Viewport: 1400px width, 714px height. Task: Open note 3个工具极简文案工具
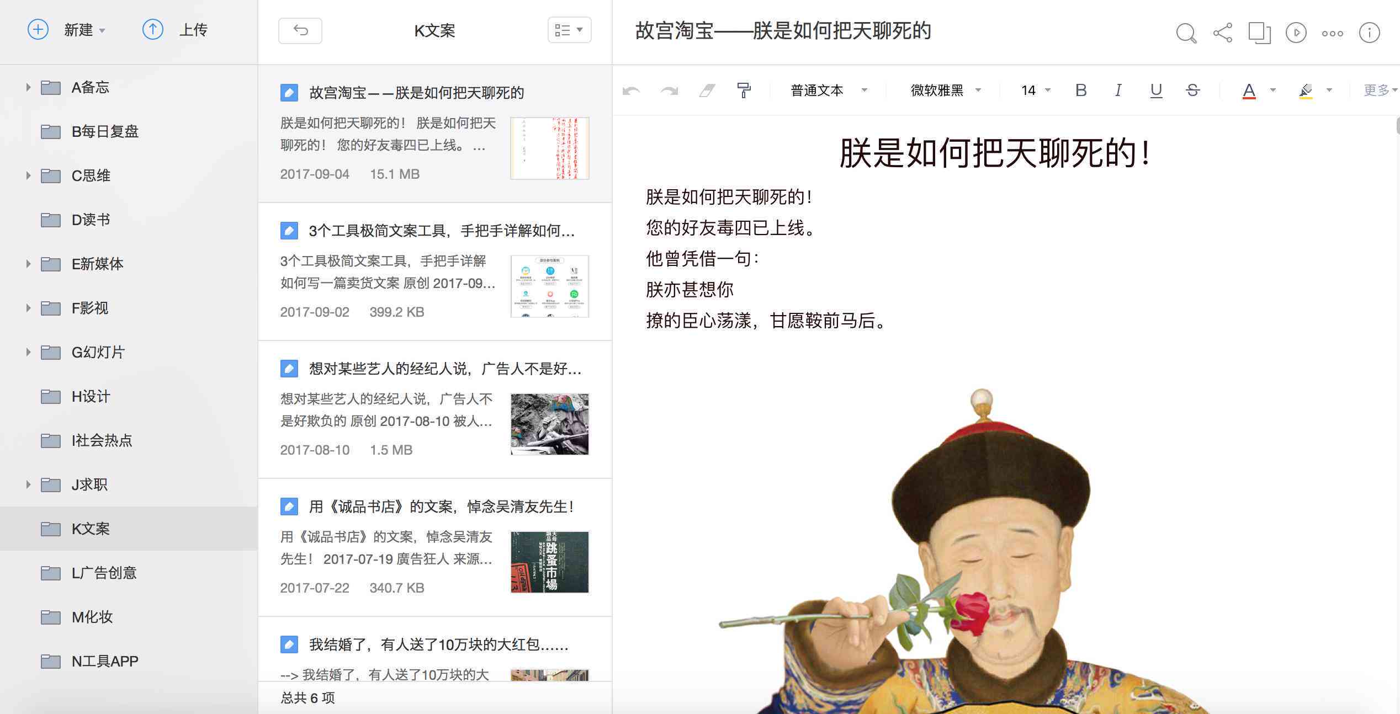(435, 272)
